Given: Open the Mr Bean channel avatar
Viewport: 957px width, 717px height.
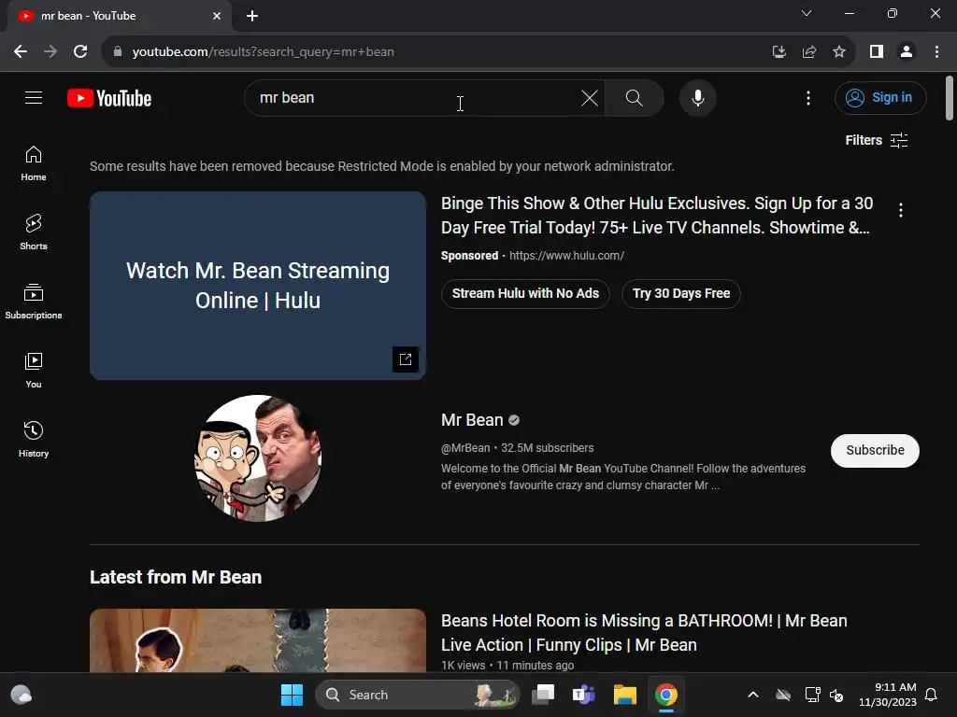Looking at the screenshot, I should (x=258, y=457).
